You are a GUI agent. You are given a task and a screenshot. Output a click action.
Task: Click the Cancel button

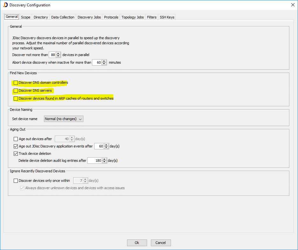[x=161, y=243]
